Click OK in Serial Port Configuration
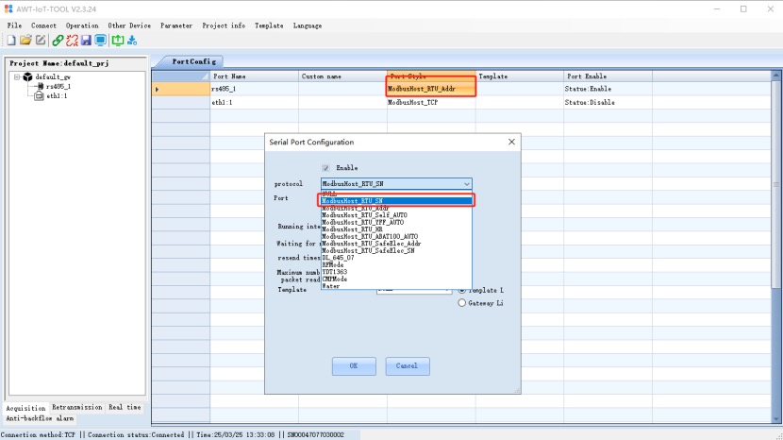This screenshot has height=440, width=783. pos(354,366)
